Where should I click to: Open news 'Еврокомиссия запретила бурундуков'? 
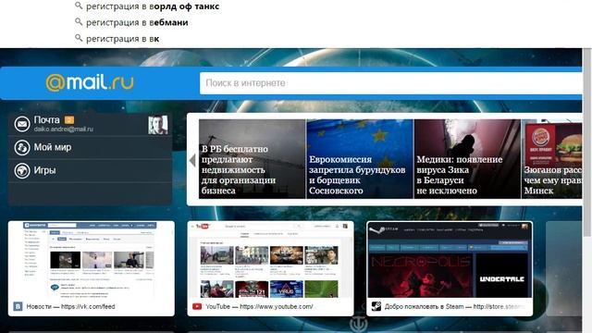pos(360,158)
